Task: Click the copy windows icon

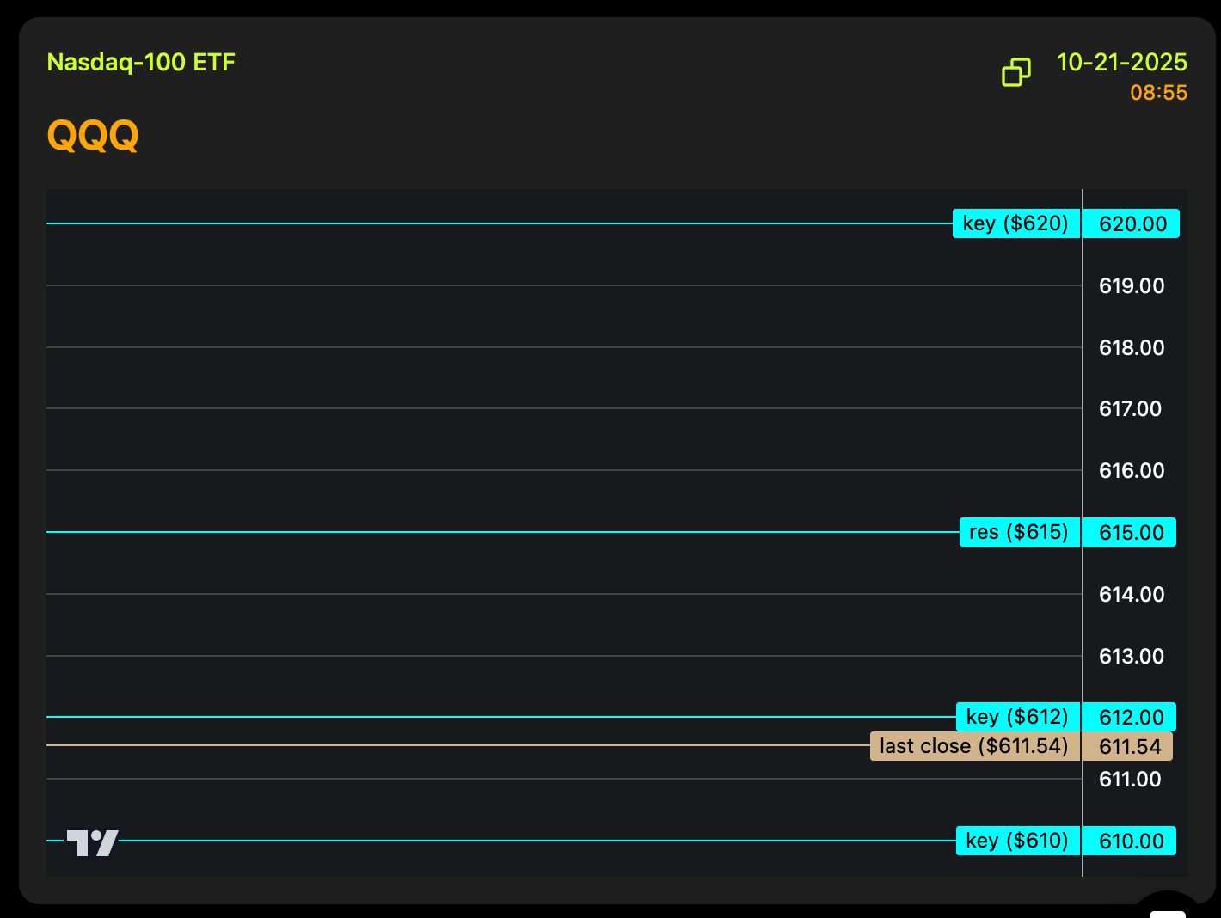Action: pos(1015,72)
